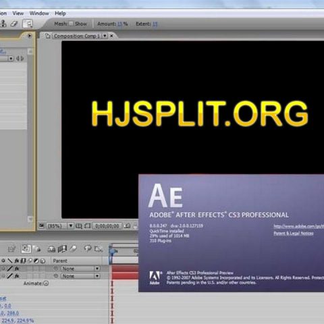Click the Always Preview This View icon
The height and width of the screenshot is (324, 324).
(41, 225)
